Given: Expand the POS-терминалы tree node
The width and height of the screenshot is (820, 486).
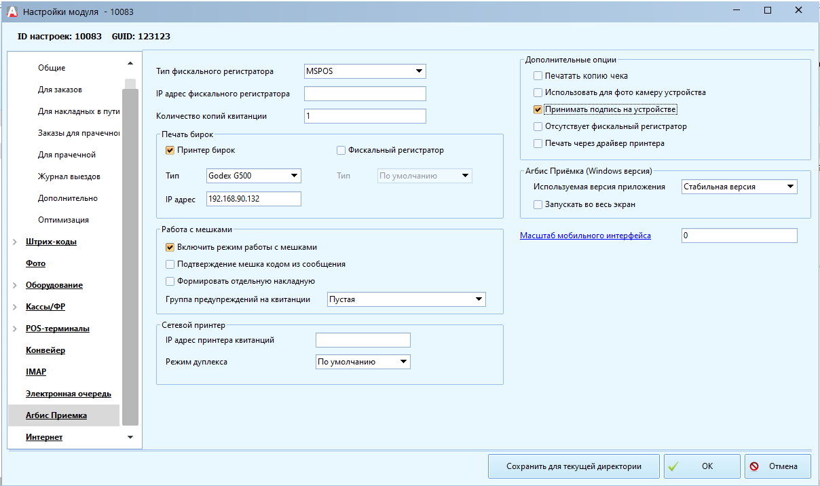Looking at the screenshot, I should coord(16,329).
